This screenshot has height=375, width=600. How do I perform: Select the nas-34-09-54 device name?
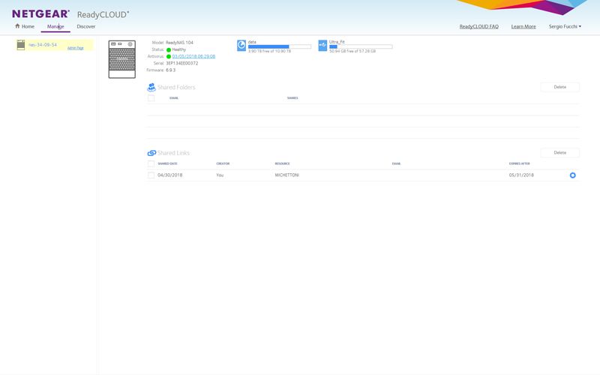43,45
